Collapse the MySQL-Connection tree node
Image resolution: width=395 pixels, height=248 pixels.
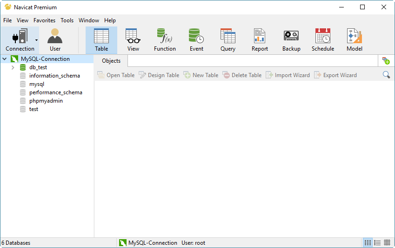click(5, 59)
